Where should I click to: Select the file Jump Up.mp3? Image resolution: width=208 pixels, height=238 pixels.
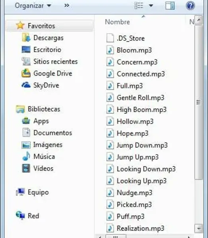[x=138, y=157]
